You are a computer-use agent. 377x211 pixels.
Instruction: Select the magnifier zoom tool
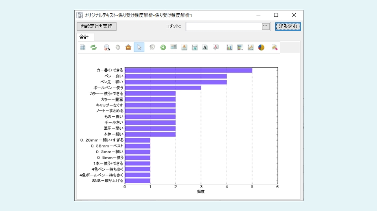(107, 47)
